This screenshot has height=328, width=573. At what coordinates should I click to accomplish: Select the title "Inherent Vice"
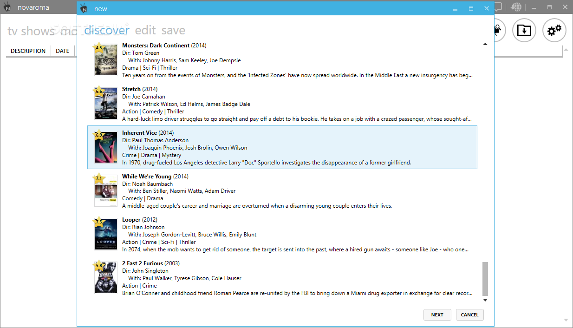139,133
